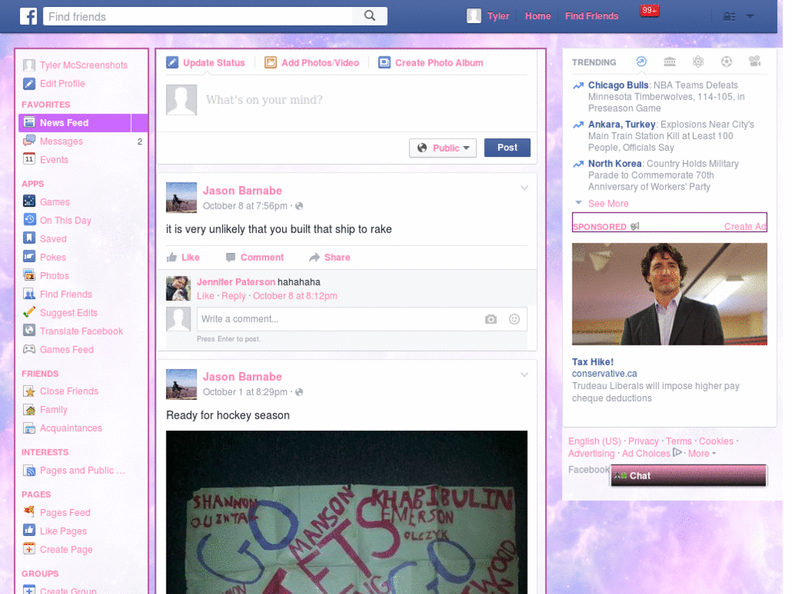
Task: Open Find Friends in top bar
Action: click(592, 16)
